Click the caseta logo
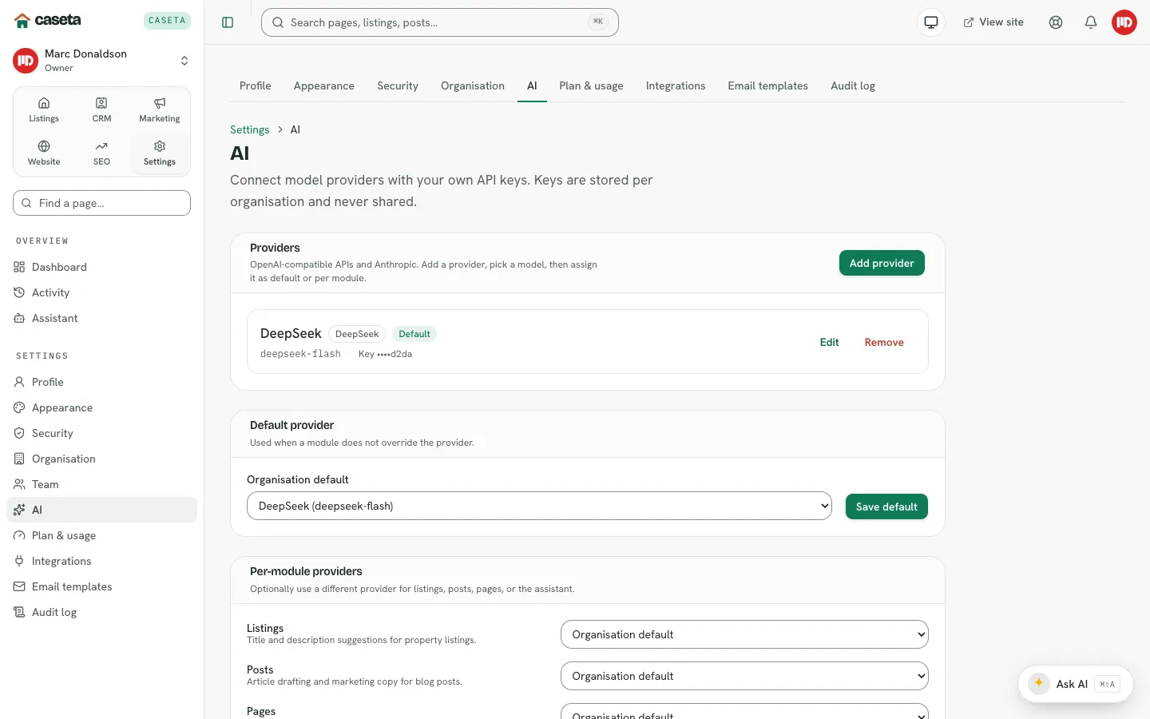Screen dimensions: 1150x719 tap(48, 20)
